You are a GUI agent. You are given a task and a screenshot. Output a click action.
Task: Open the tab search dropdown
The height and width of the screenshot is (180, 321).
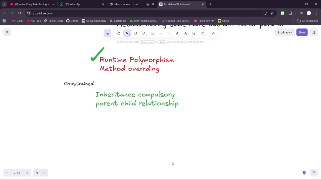pyautogui.click(x=4, y=4)
